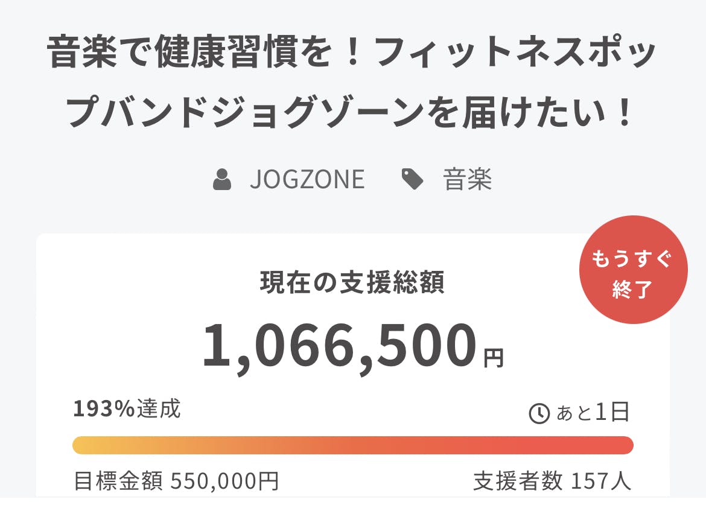The width and height of the screenshot is (706, 505).
Task: Click the 支援者数 label
Action: [x=518, y=482]
